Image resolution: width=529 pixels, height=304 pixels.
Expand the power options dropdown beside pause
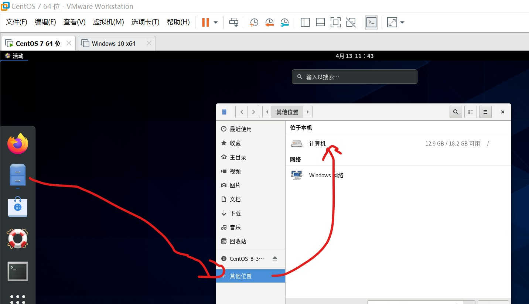point(216,23)
